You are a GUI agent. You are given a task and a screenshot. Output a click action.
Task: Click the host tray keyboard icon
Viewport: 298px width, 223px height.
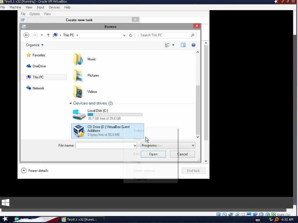click(x=258, y=220)
